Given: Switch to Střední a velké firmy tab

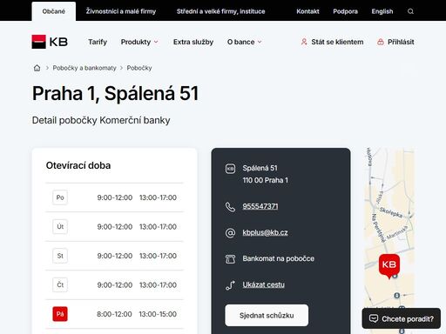Looking at the screenshot, I should click(x=220, y=11).
